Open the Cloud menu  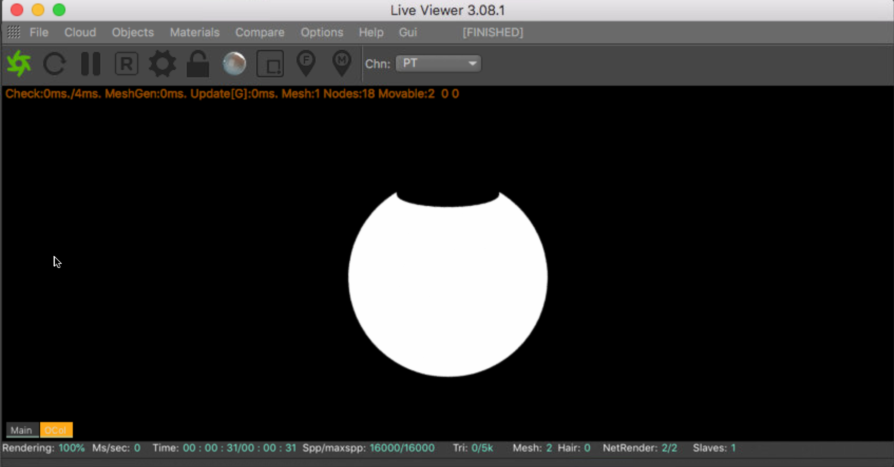[x=80, y=32]
